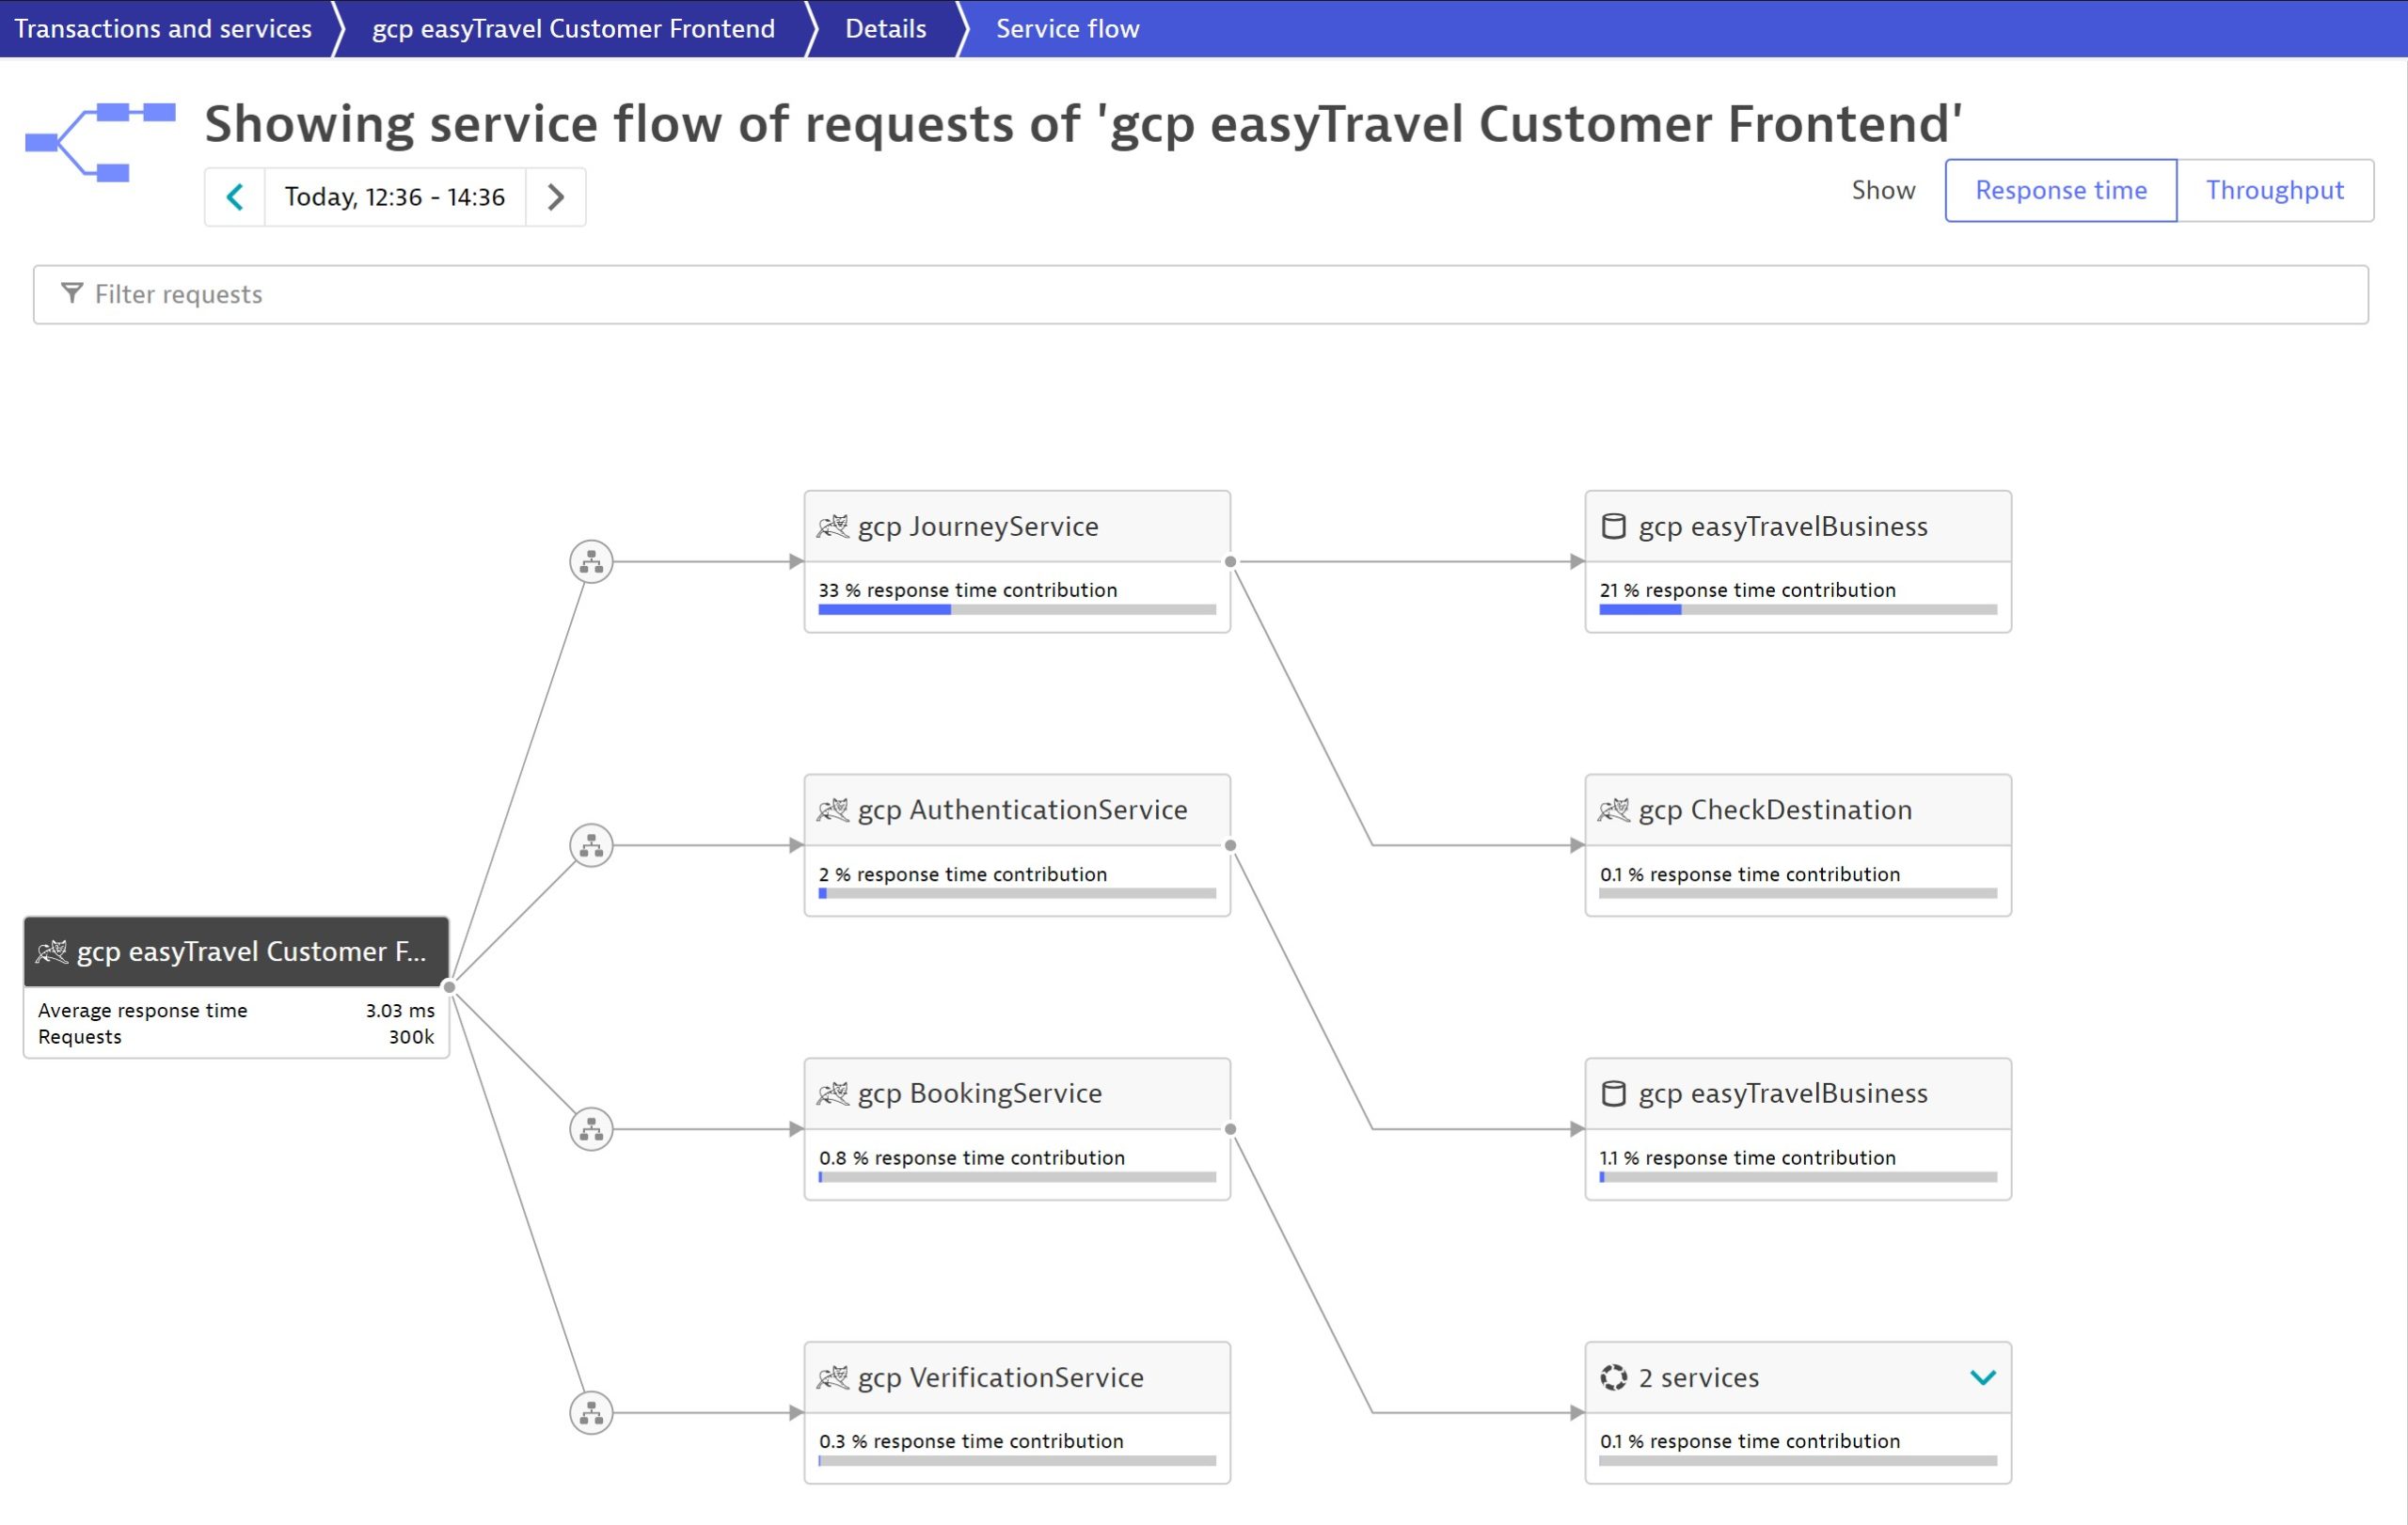
Task: Go to gcp easyTravel Customer Frontend breadcrumb
Action: (573, 28)
